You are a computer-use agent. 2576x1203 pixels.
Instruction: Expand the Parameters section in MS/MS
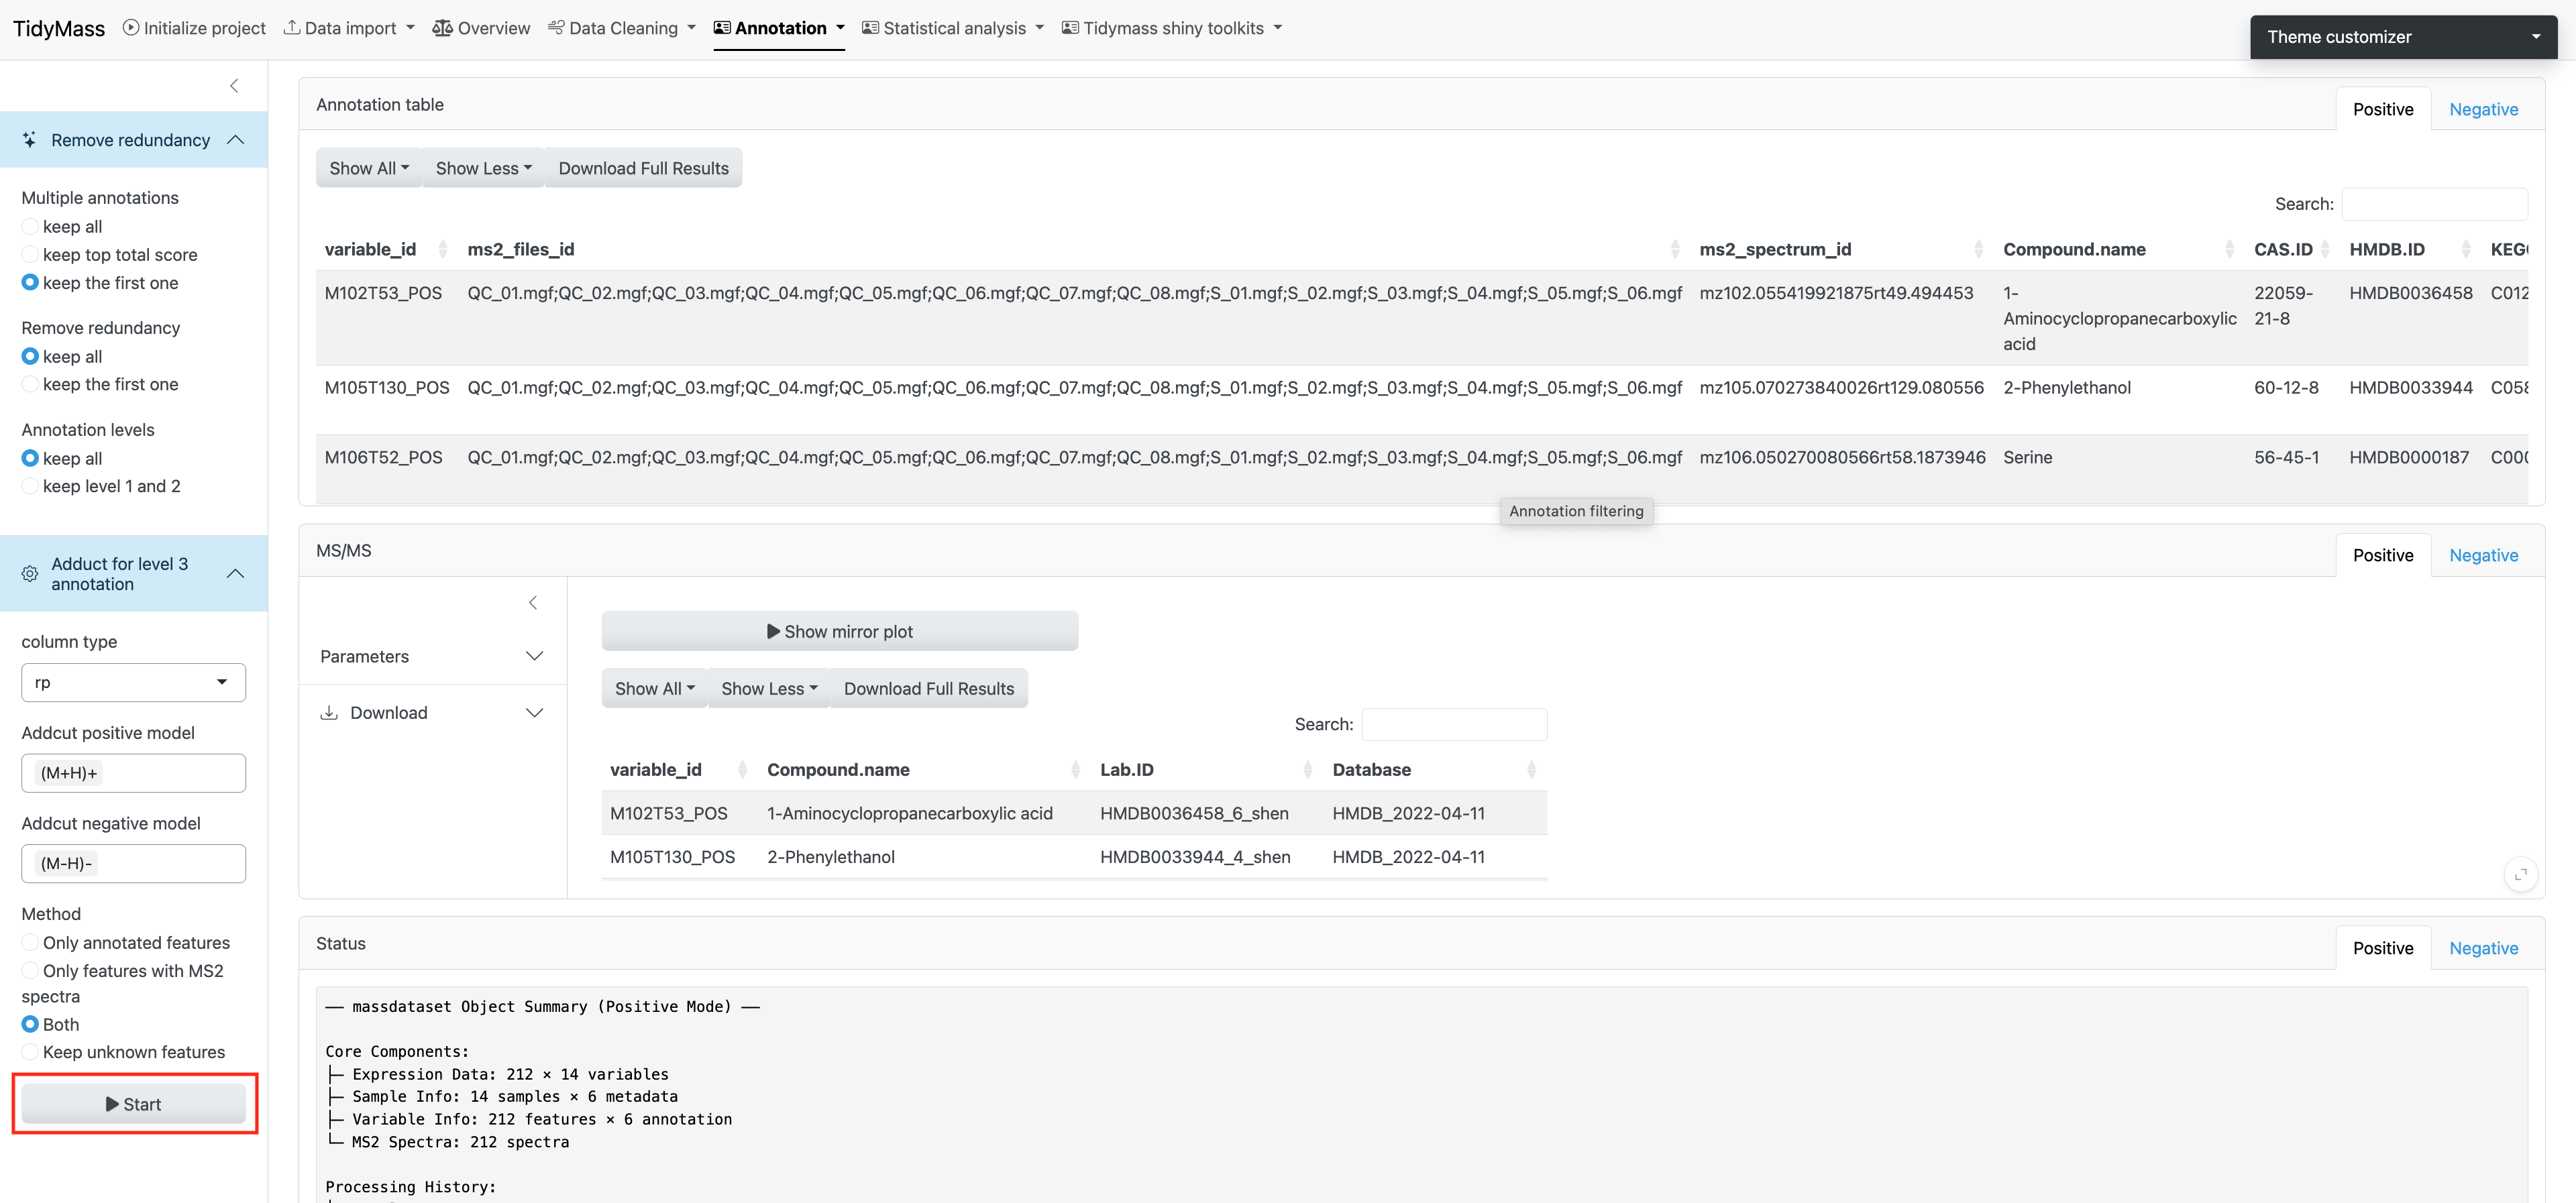coord(433,656)
